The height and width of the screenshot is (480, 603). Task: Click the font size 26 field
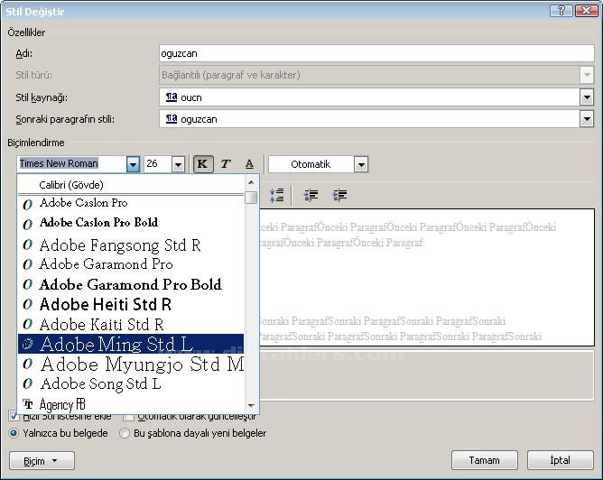(x=158, y=164)
